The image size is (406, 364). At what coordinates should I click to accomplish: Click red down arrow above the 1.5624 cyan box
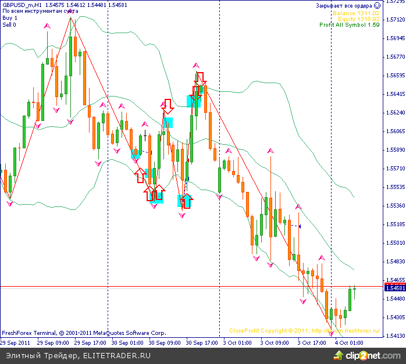[168, 106]
